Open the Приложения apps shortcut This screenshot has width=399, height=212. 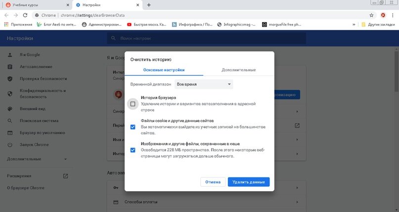[x=18, y=25]
